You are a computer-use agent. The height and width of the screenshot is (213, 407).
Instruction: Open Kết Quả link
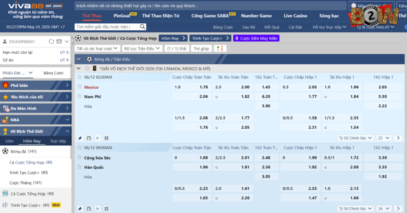(272, 27)
